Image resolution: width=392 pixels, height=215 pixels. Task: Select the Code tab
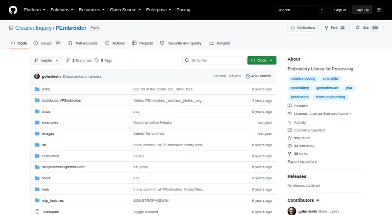(x=19, y=43)
